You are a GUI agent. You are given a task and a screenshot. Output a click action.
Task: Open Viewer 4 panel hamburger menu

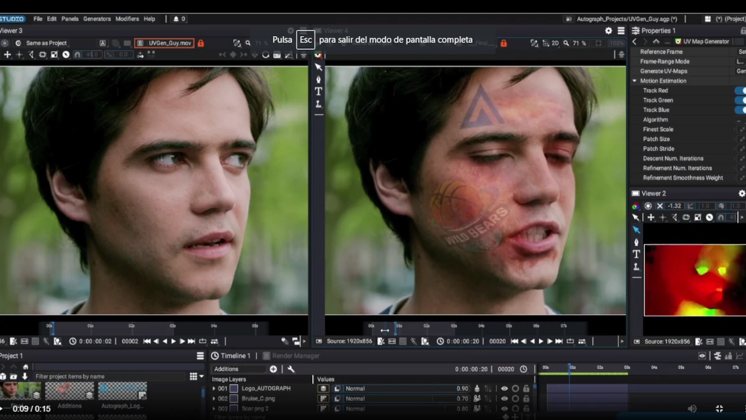[x=621, y=30]
